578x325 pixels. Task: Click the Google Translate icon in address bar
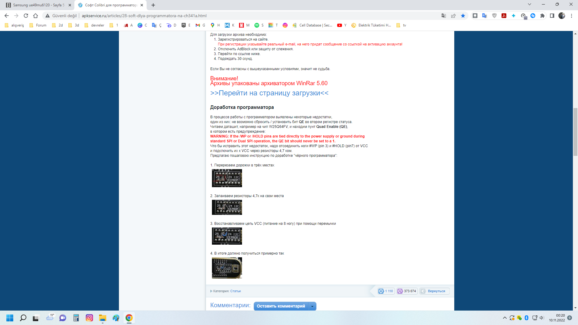pyautogui.click(x=443, y=16)
